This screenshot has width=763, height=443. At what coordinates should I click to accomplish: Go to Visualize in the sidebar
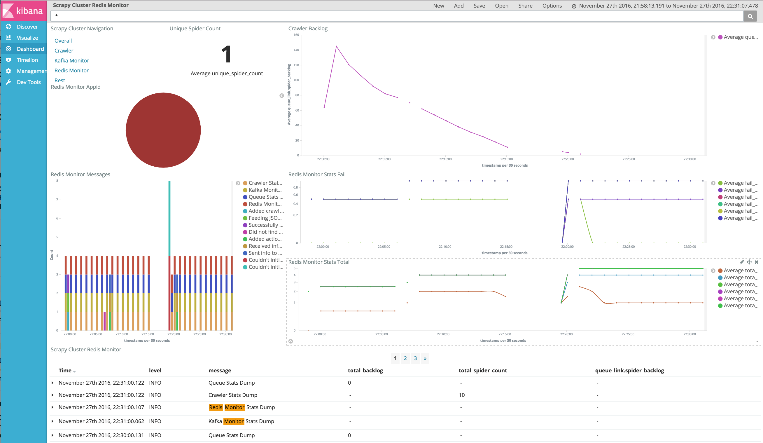pos(27,38)
